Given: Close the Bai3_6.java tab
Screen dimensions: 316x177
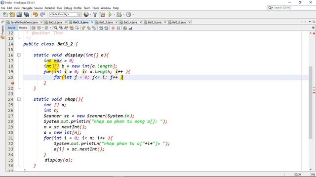Looking at the screenshot, I should coord(190,22).
